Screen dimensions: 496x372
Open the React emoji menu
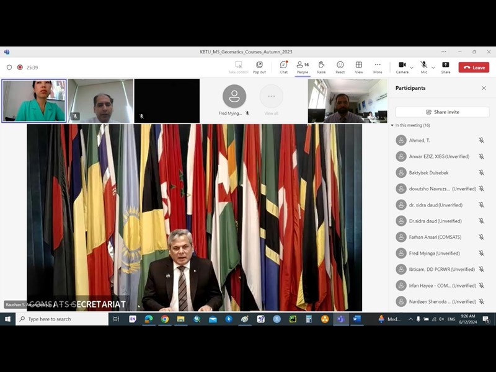pos(340,68)
